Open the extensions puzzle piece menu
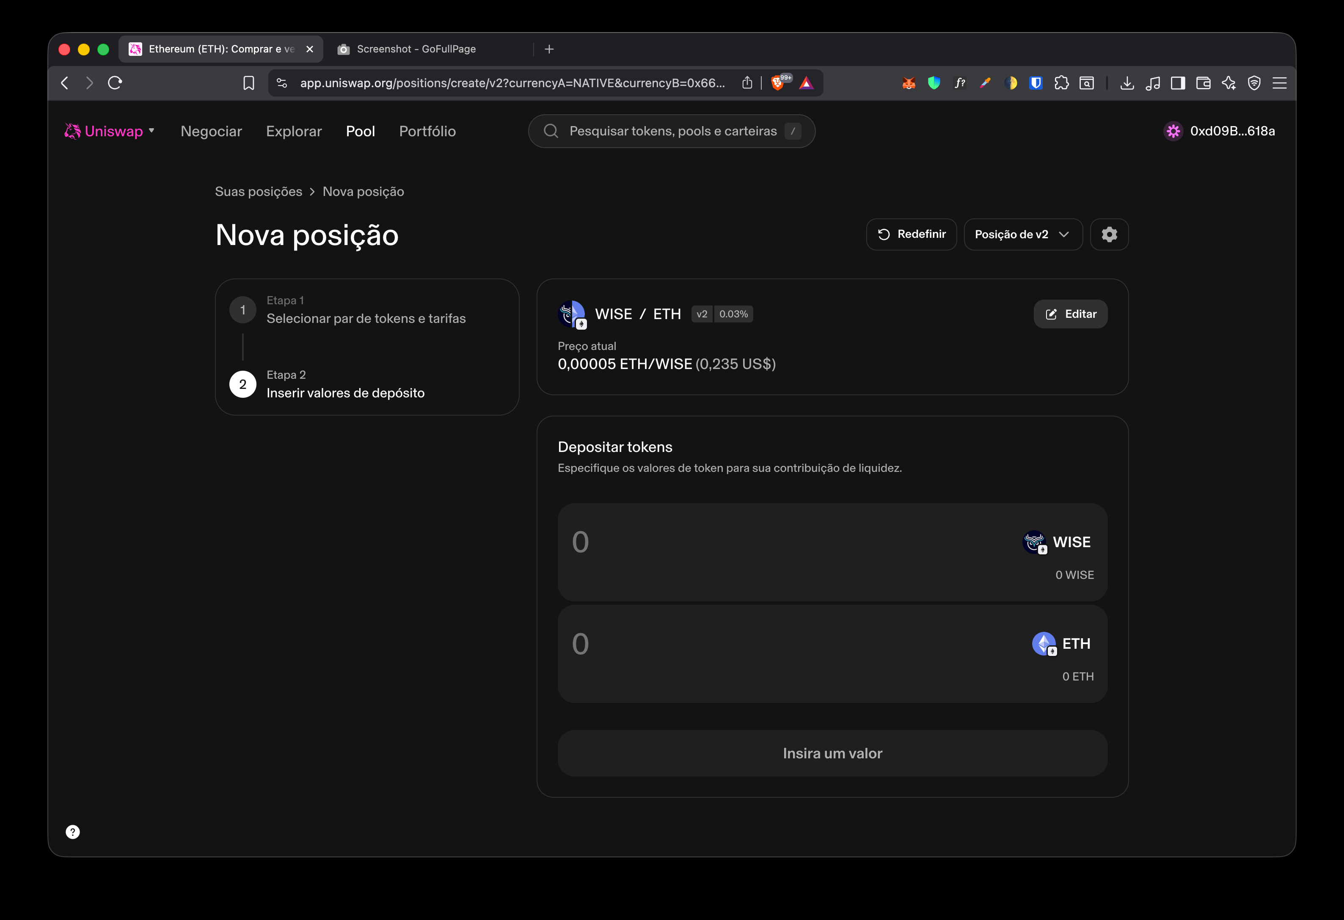 tap(1061, 83)
